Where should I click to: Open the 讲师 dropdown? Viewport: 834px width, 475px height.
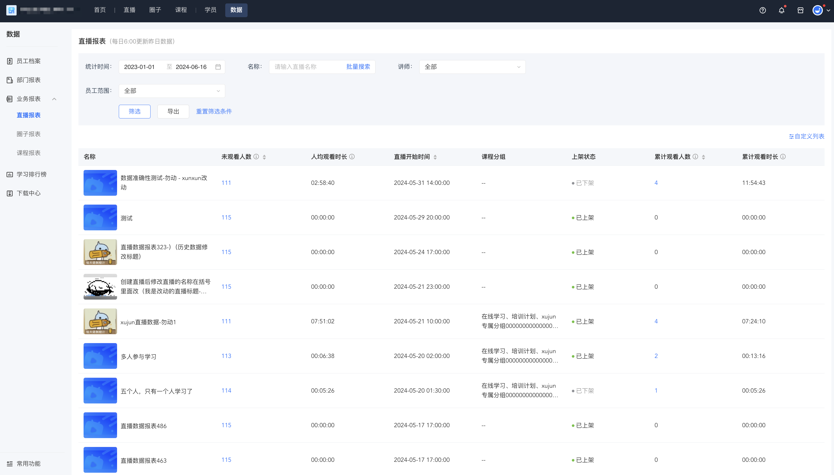point(472,67)
